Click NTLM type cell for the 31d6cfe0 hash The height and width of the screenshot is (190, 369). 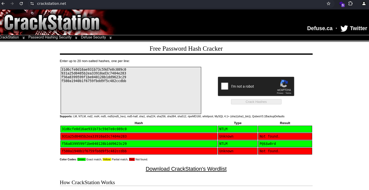click(x=238, y=129)
